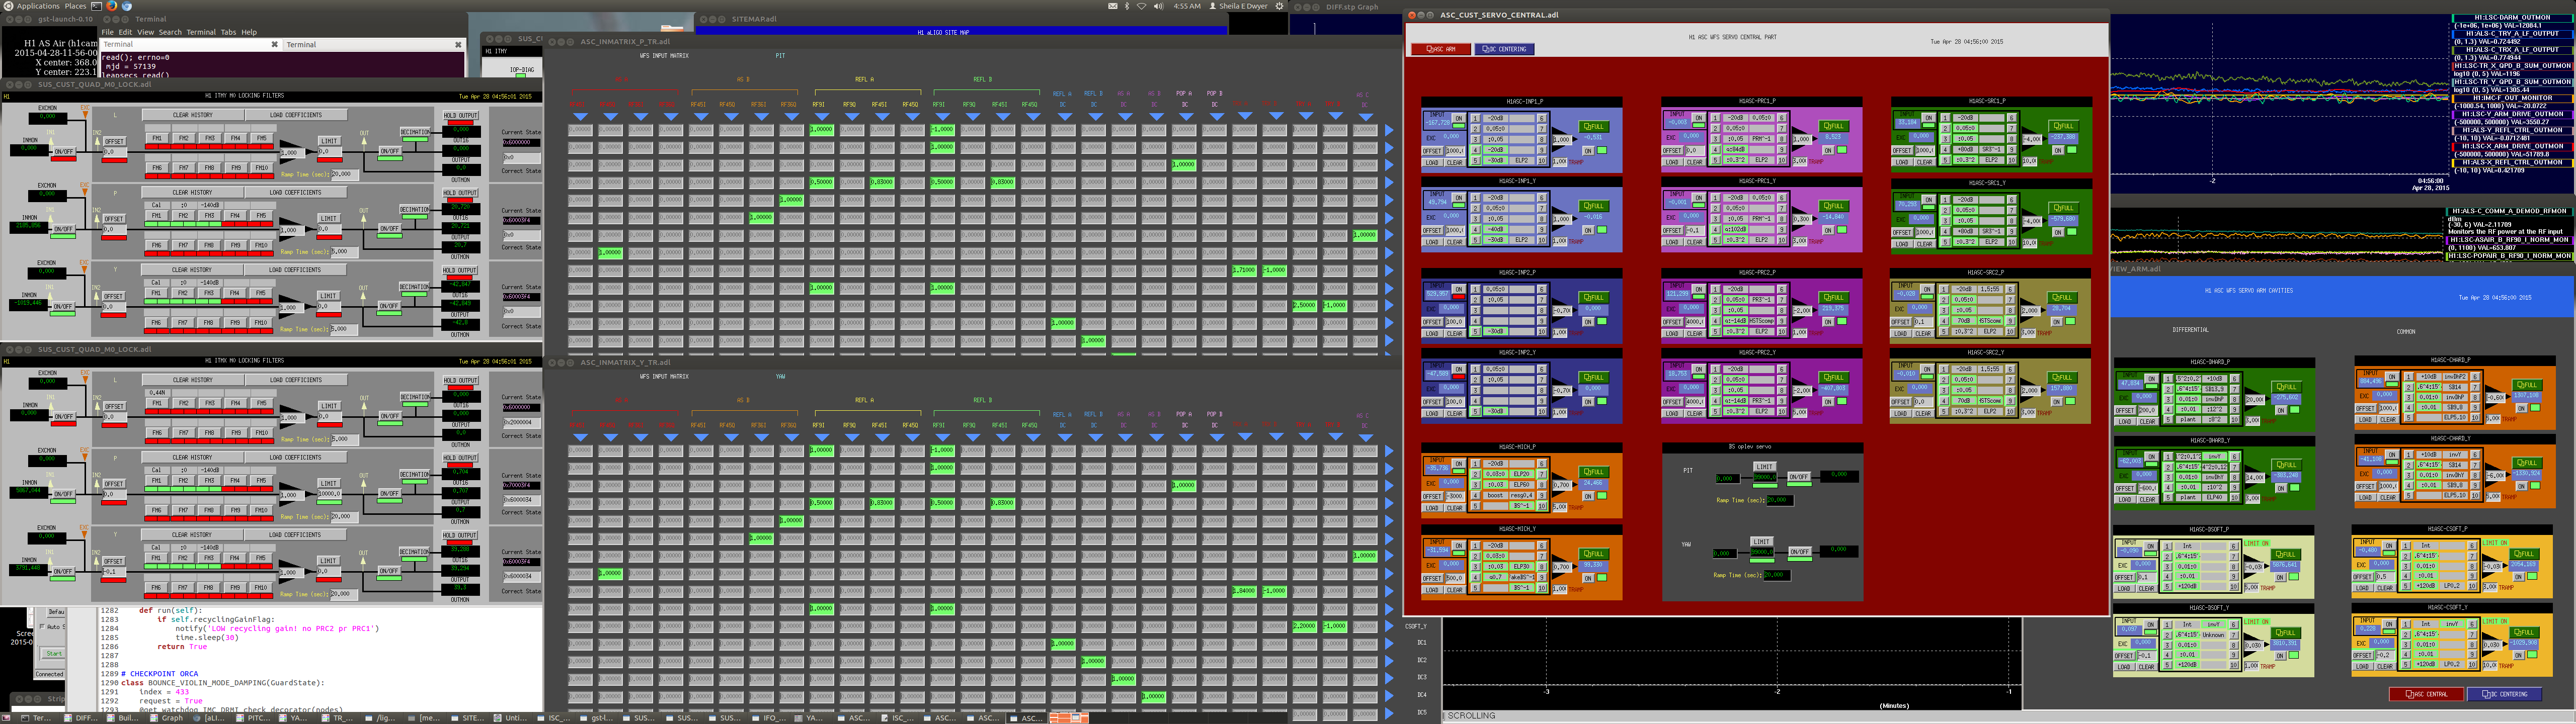2576x724 pixels.
Task: Open FULL screen for H1ASC-DSOFT_Y
Action: pyautogui.click(x=2285, y=632)
